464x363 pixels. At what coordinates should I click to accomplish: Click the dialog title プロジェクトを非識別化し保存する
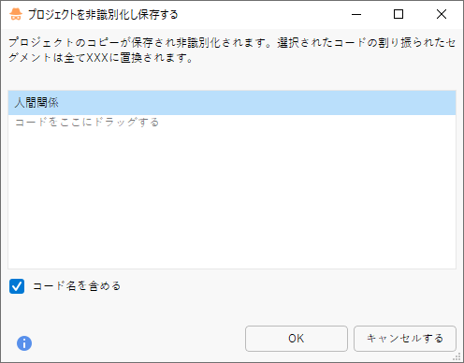[x=103, y=15]
